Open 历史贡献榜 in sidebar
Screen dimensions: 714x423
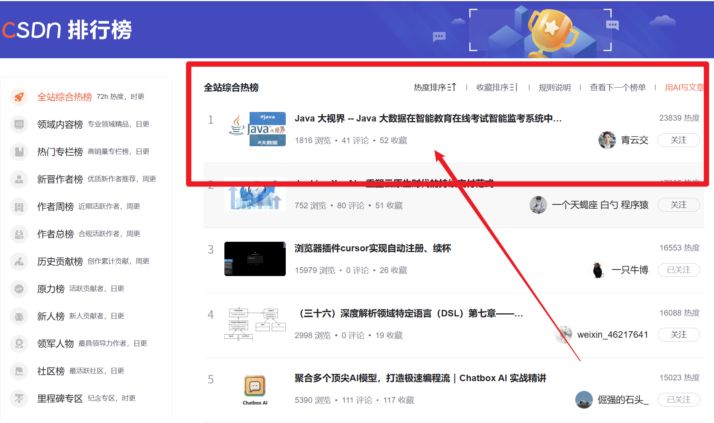click(x=60, y=262)
